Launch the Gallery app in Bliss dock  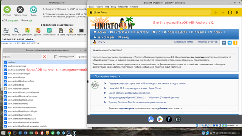[151, 119]
